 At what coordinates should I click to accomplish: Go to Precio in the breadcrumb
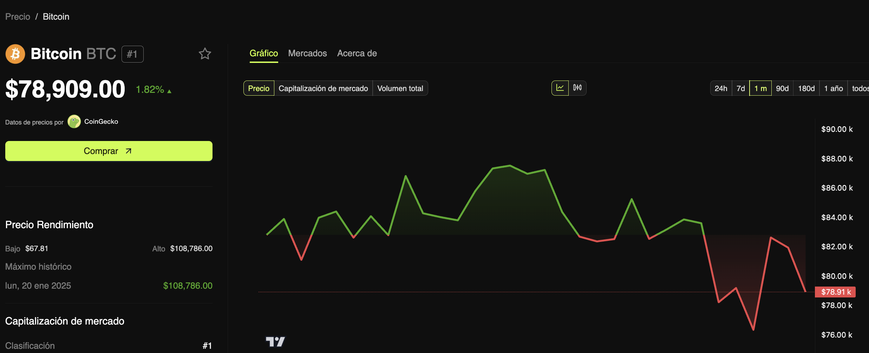(18, 17)
